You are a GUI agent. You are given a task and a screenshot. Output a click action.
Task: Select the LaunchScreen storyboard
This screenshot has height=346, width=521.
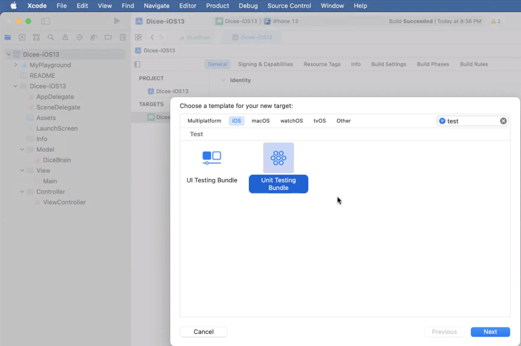coord(57,128)
